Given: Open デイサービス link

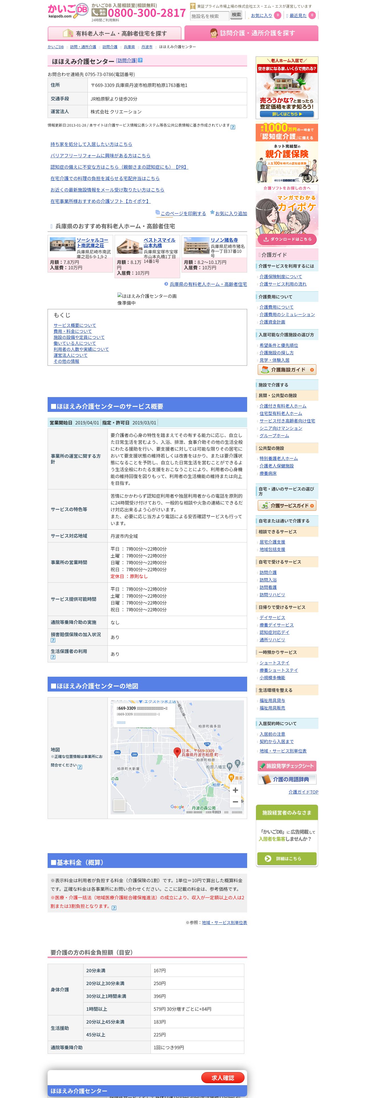Looking at the screenshot, I should click(272, 618).
